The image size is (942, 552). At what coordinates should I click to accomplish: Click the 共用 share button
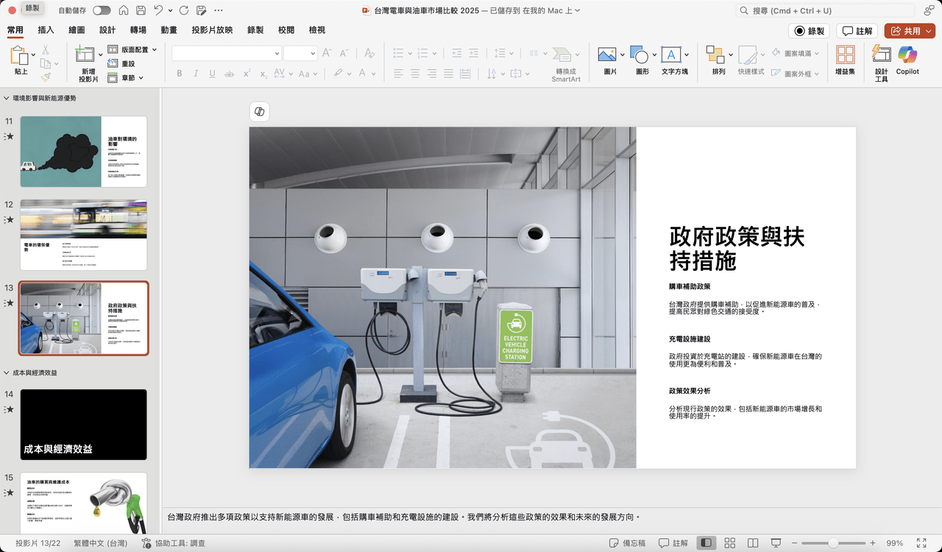[910, 31]
